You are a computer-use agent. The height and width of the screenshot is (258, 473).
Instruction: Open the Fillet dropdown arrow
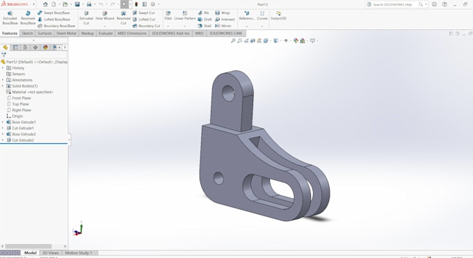click(x=168, y=26)
